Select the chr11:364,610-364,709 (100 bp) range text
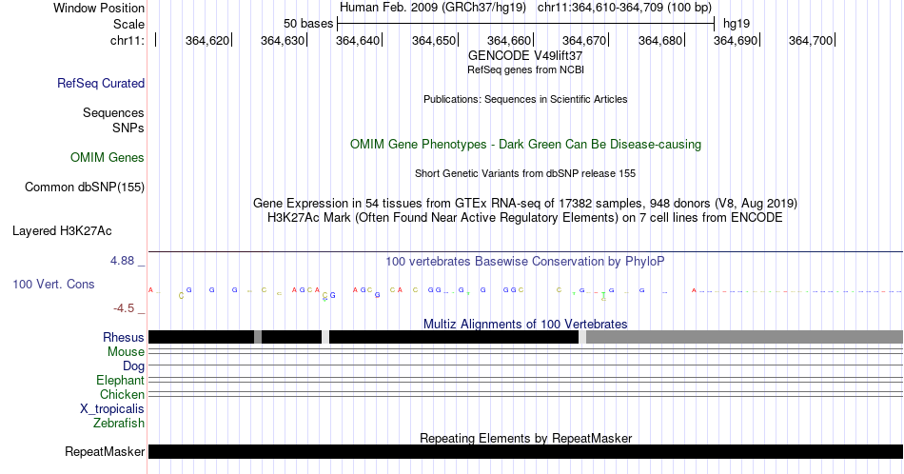Screen dimensions: 904x474 [x=624, y=8]
